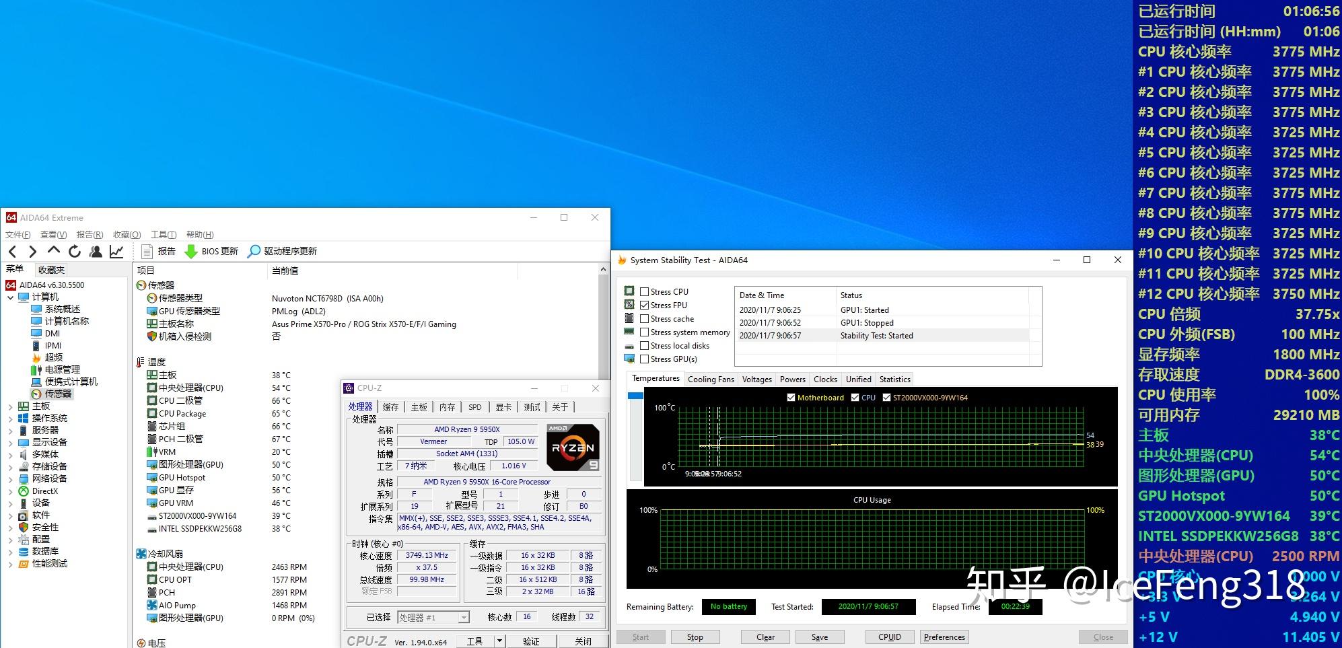The image size is (1342, 648).
Task: Collapse the 计算机 tree node
Action: pyautogui.click(x=10, y=297)
